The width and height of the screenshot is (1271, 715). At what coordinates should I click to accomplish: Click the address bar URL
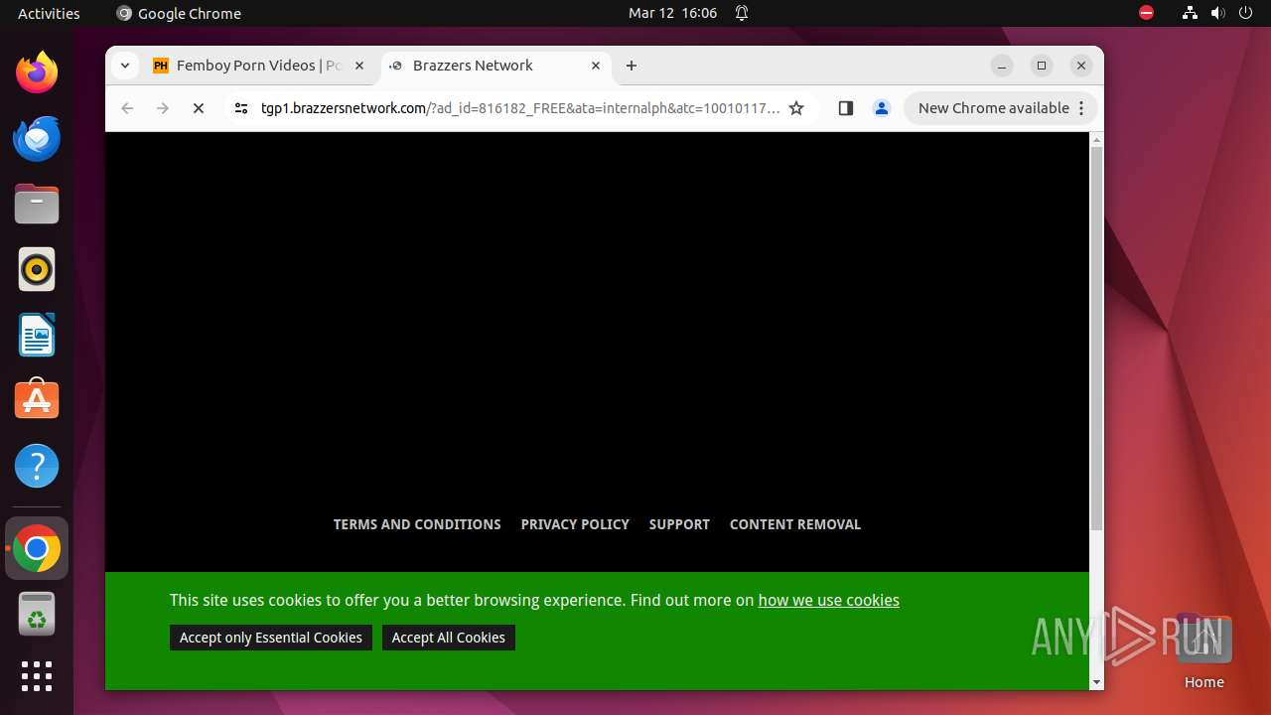pyautogui.click(x=520, y=108)
